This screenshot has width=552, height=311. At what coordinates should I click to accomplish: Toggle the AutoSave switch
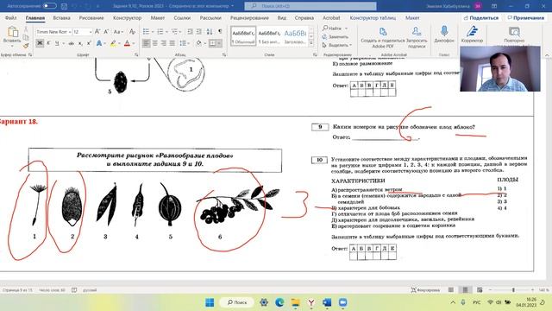click(50, 6)
